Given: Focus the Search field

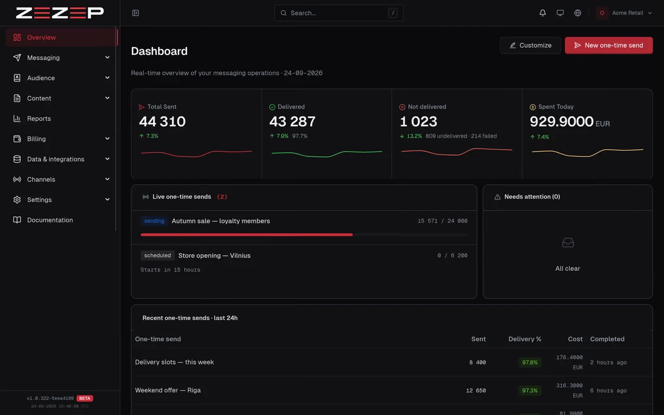Looking at the screenshot, I should click(339, 13).
